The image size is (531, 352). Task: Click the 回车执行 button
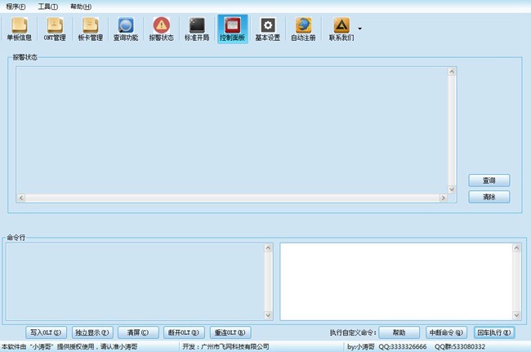[x=494, y=332]
